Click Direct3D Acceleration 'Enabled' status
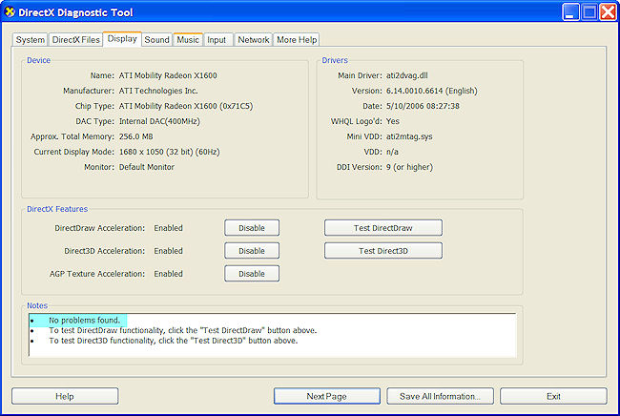Screen dimensions: 620x416 169,251
